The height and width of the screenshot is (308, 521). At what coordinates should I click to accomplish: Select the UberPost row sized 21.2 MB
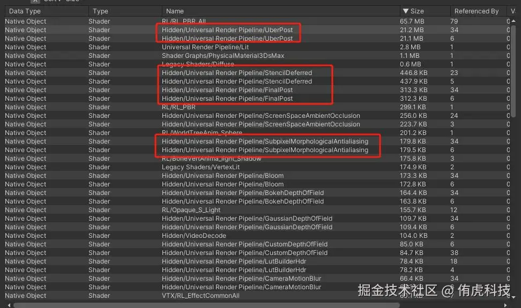tap(256, 30)
